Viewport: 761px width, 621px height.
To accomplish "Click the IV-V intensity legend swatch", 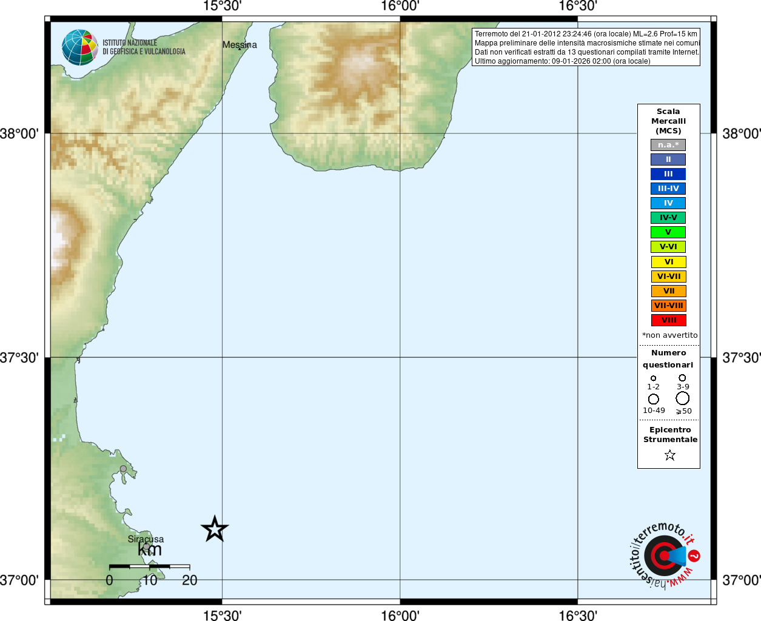I will [668, 218].
